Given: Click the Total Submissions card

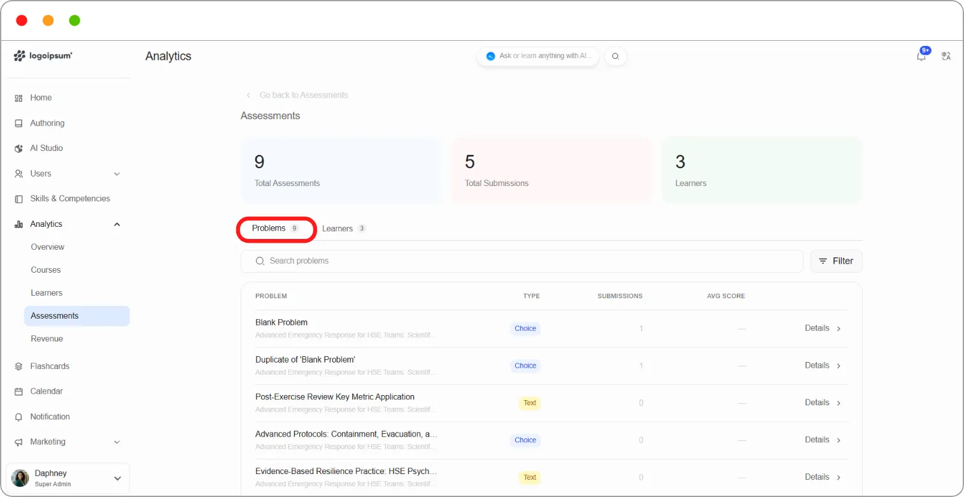Looking at the screenshot, I should (x=552, y=170).
